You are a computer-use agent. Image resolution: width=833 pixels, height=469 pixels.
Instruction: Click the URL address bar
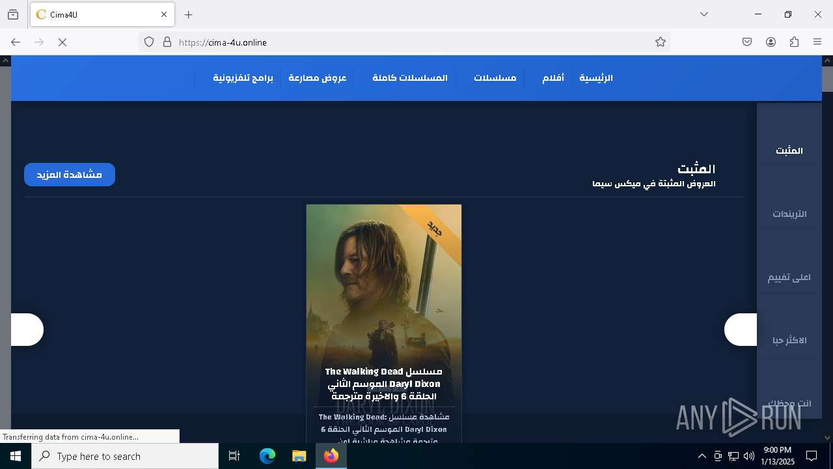(x=403, y=42)
